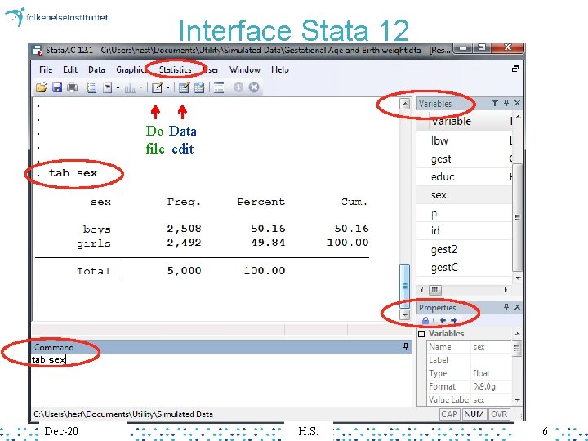The image size is (588, 441).
Task: Click the results window scroll-up arrow
Action: (x=404, y=104)
